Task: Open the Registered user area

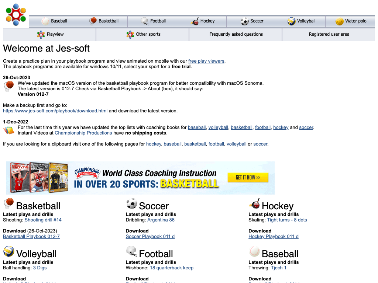Action: (x=329, y=34)
